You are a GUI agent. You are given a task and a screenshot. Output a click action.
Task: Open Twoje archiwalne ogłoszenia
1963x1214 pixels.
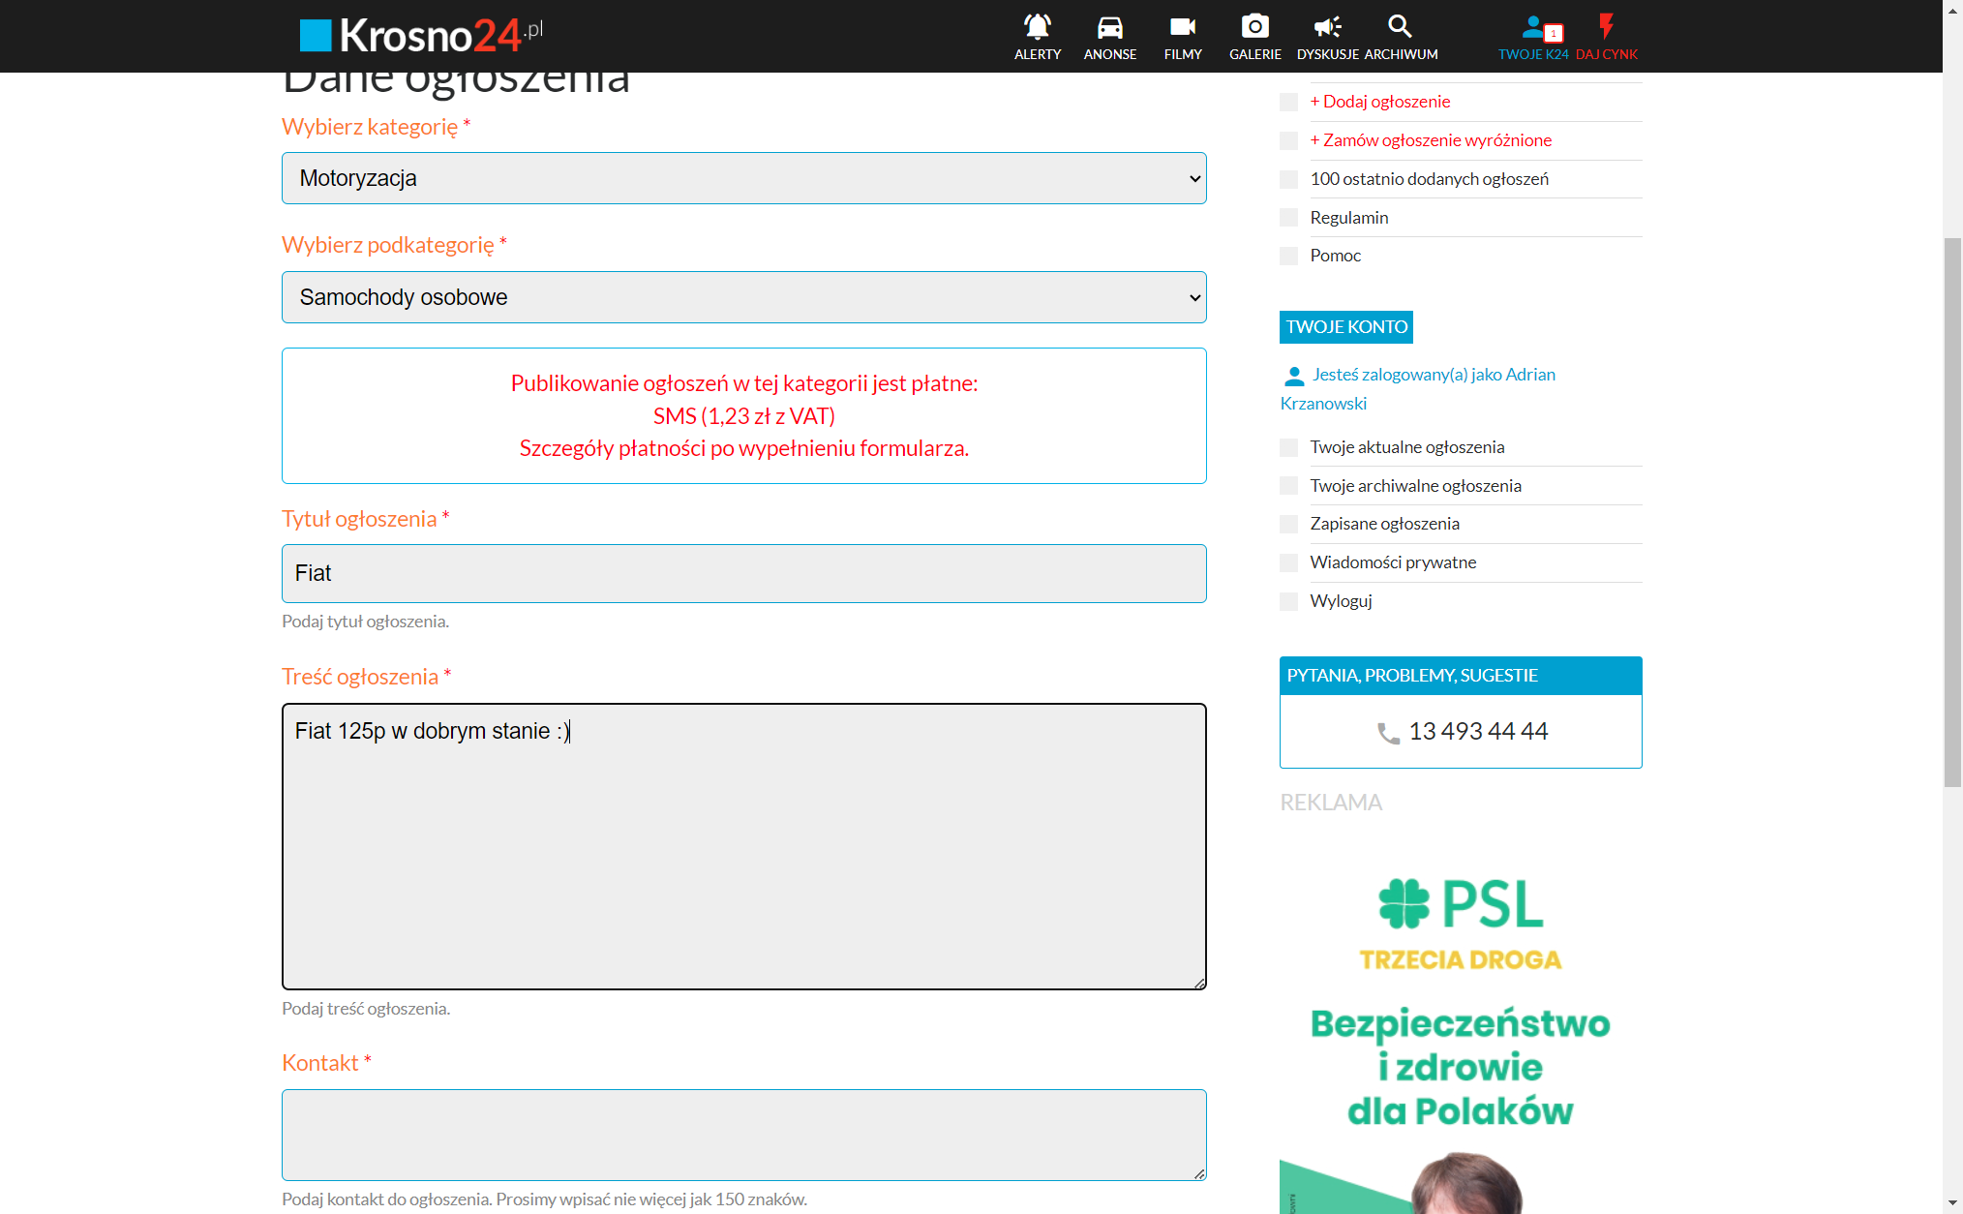click(1415, 486)
